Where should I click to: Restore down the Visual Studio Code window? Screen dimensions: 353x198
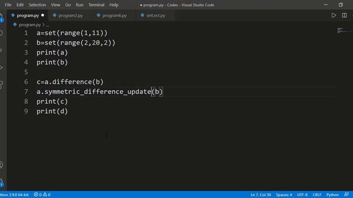341,5
